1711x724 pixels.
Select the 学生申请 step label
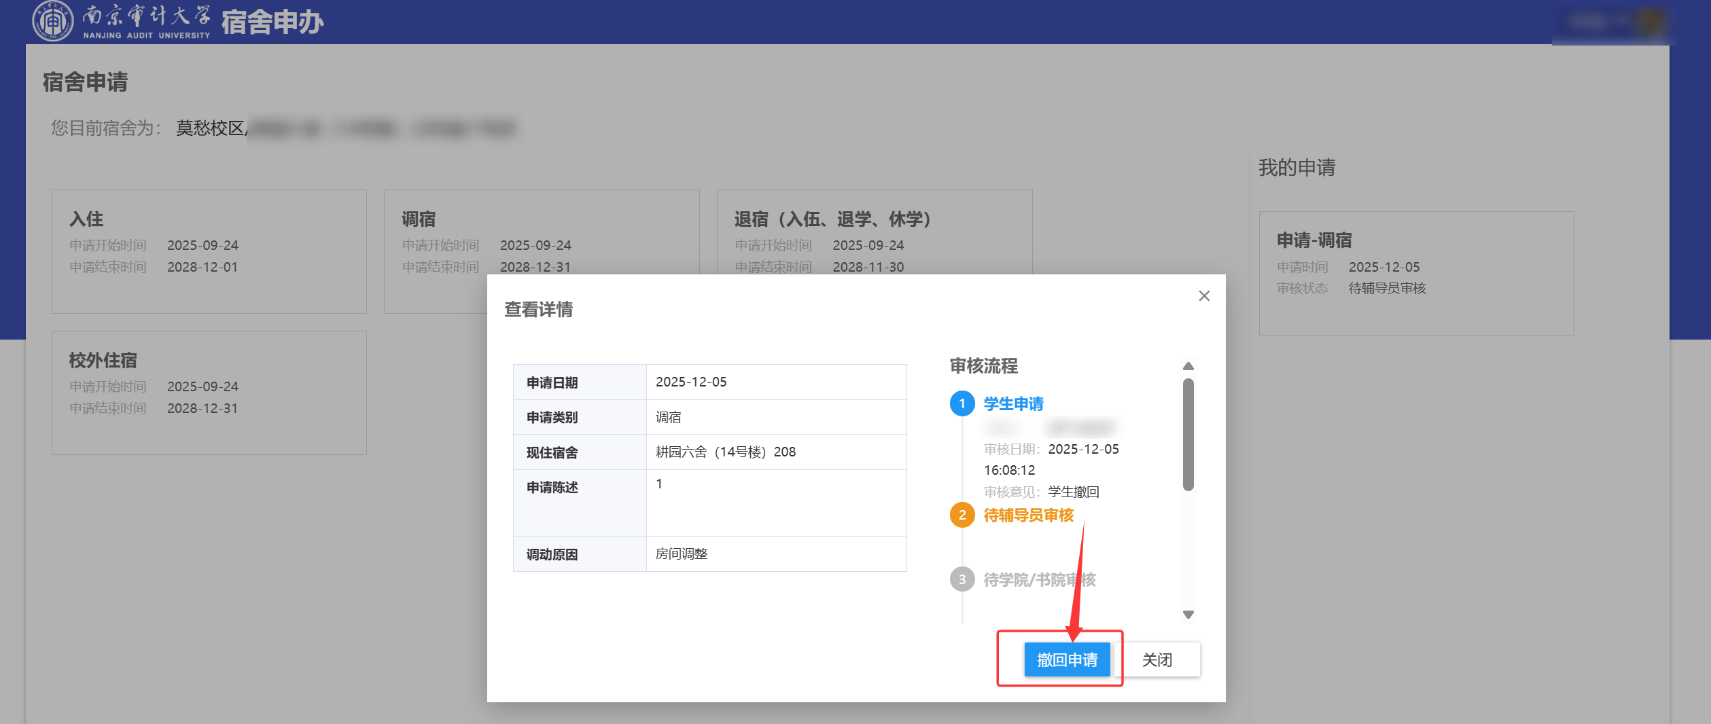[x=1013, y=404]
